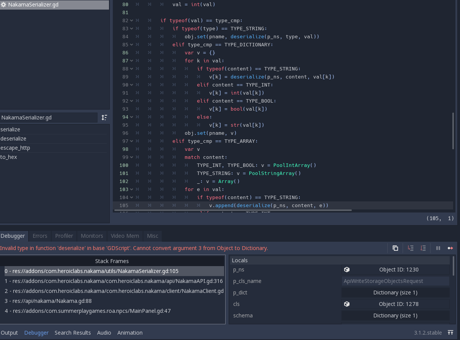The width and height of the screenshot is (460, 340).
Task: Click the Break pause icon in debugger
Action: coord(438,248)
